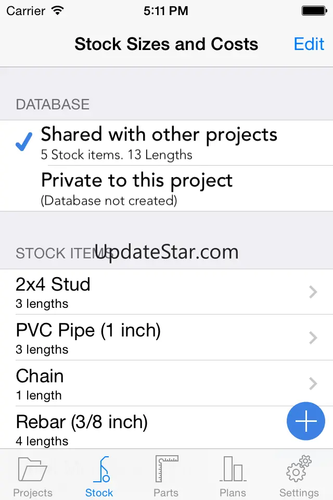This screenshot has height=500, width=333.
Task: Open the Plans bar chart icon
Action: coord(233,469)
